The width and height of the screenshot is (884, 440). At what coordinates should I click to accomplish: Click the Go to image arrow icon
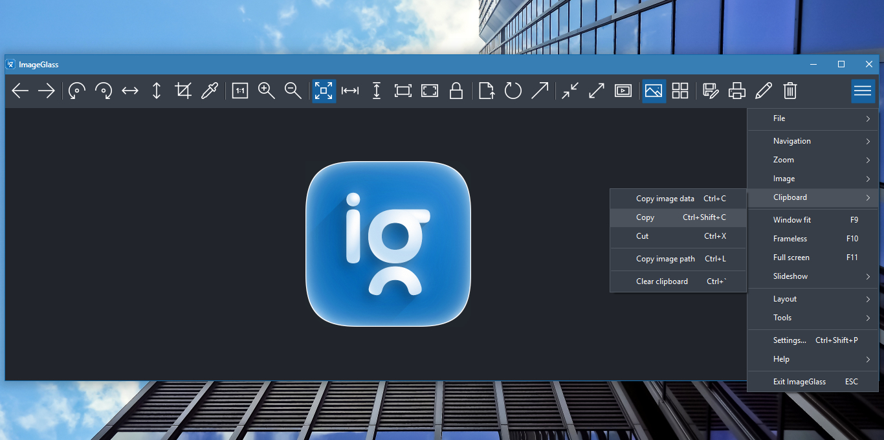click(540, 91)
